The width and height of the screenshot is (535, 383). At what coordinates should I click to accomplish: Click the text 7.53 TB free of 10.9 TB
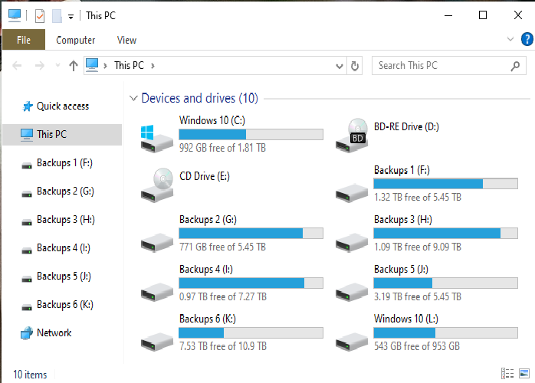coord(223,346)
